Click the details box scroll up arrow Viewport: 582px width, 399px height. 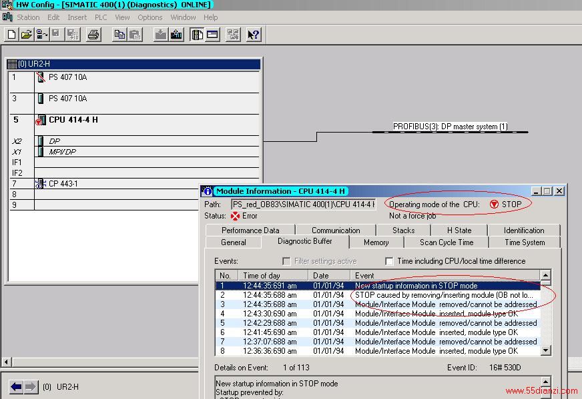[x=546, y=381]
